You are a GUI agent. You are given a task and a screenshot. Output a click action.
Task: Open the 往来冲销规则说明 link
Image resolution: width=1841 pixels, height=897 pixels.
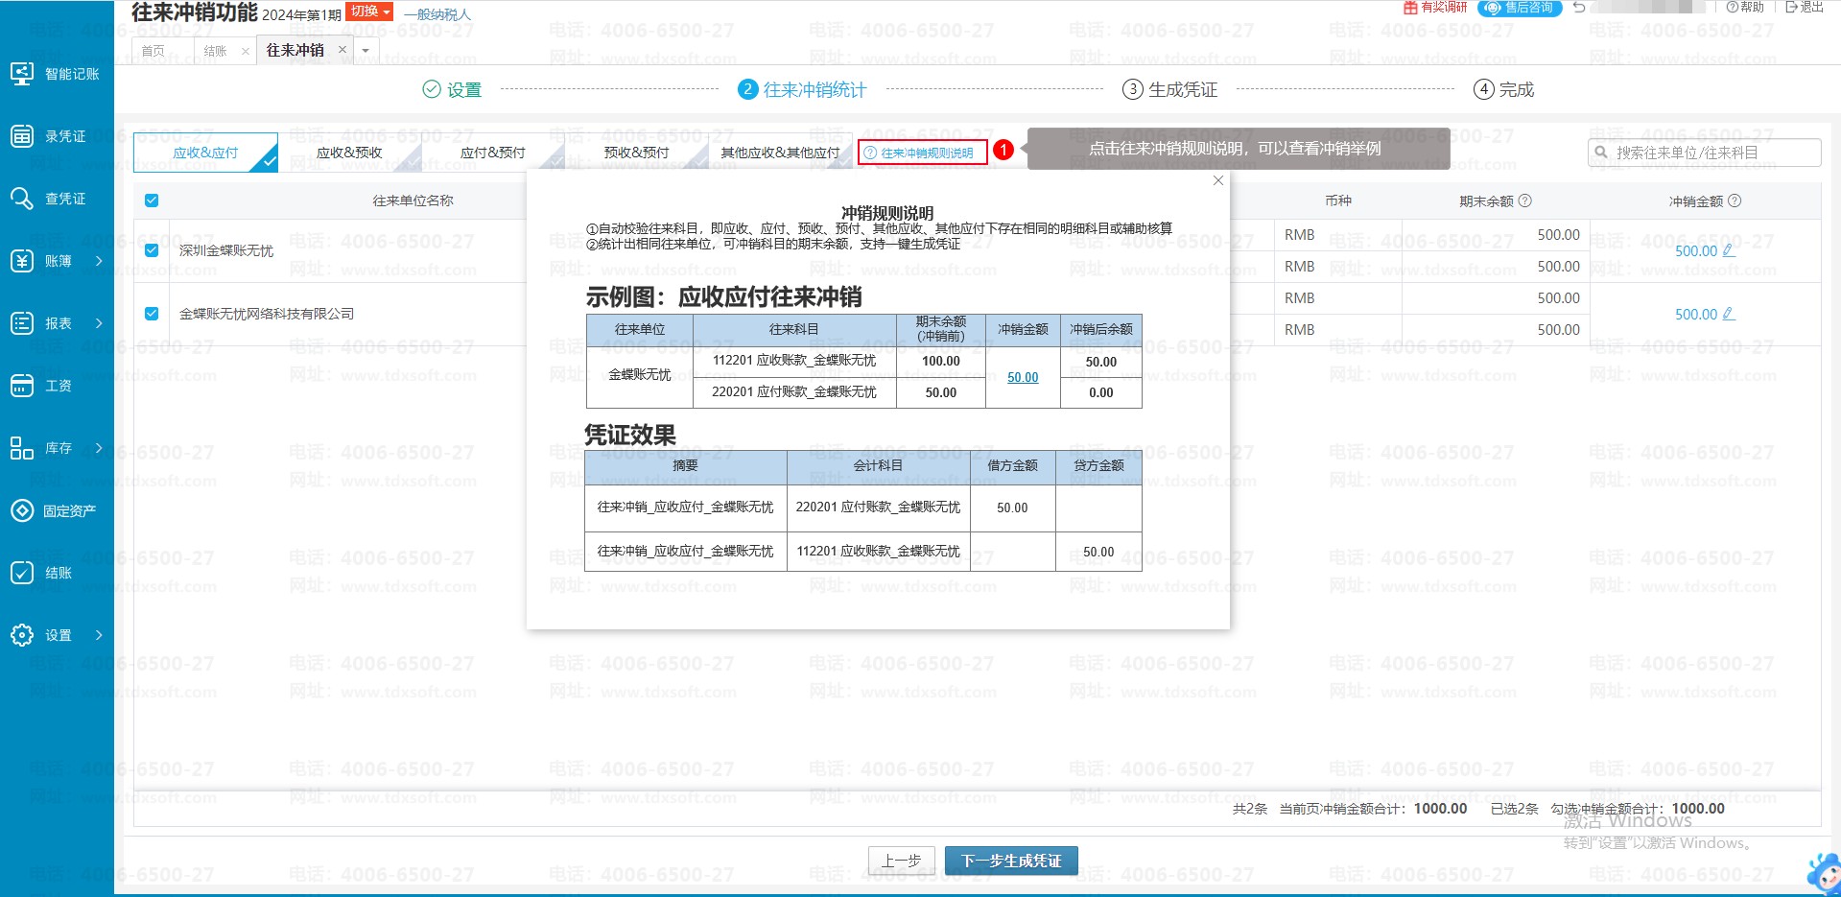coord(922,153)
